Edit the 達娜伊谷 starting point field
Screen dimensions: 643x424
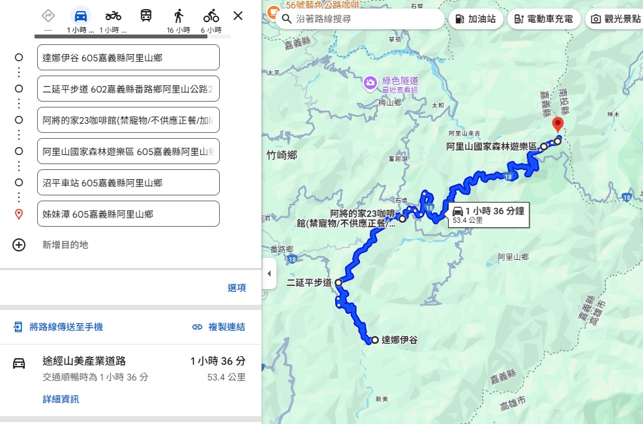[128, 57]
